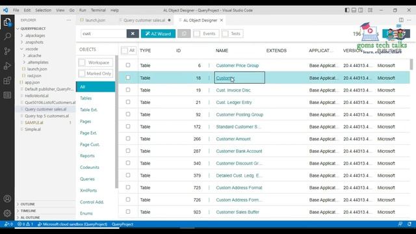Switch to Query customer sales.al tab
The height and width of the screenshot is (234, 416).
(144, 20)
